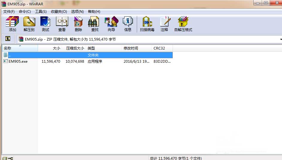Click the 注释 (Comment) toolbar icon
This screenshot has height=160, width=282.
pos(165,21)
